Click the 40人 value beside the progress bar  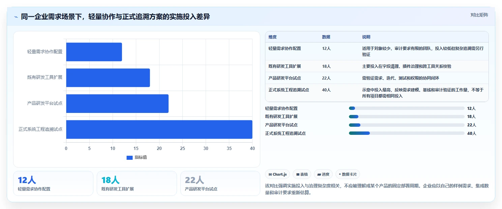point(472,133)
